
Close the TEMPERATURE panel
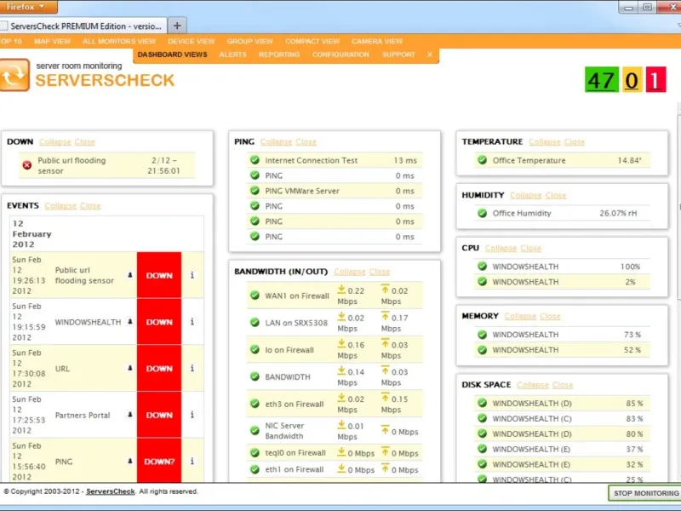[574, 142]
